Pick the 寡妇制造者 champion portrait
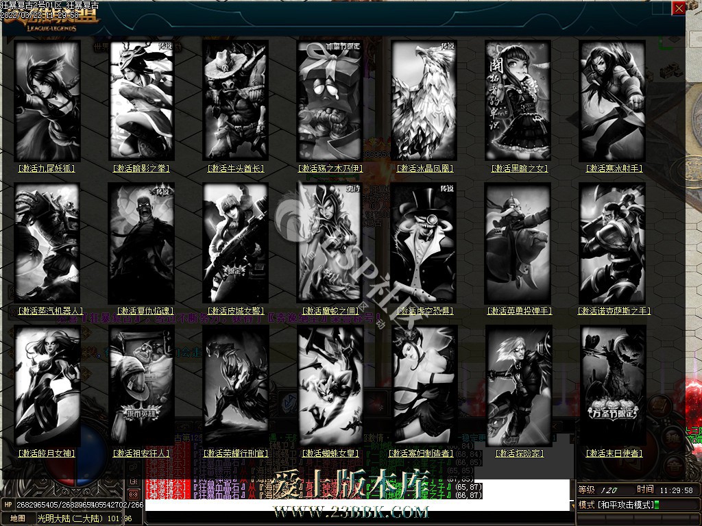The height and width of the screenshot is (526, 702). [424, 386]
